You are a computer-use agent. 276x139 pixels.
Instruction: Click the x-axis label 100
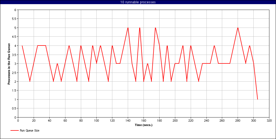[96, 121]
